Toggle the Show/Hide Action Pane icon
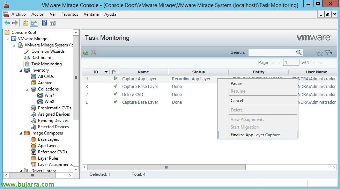 [x=53, y=23]
